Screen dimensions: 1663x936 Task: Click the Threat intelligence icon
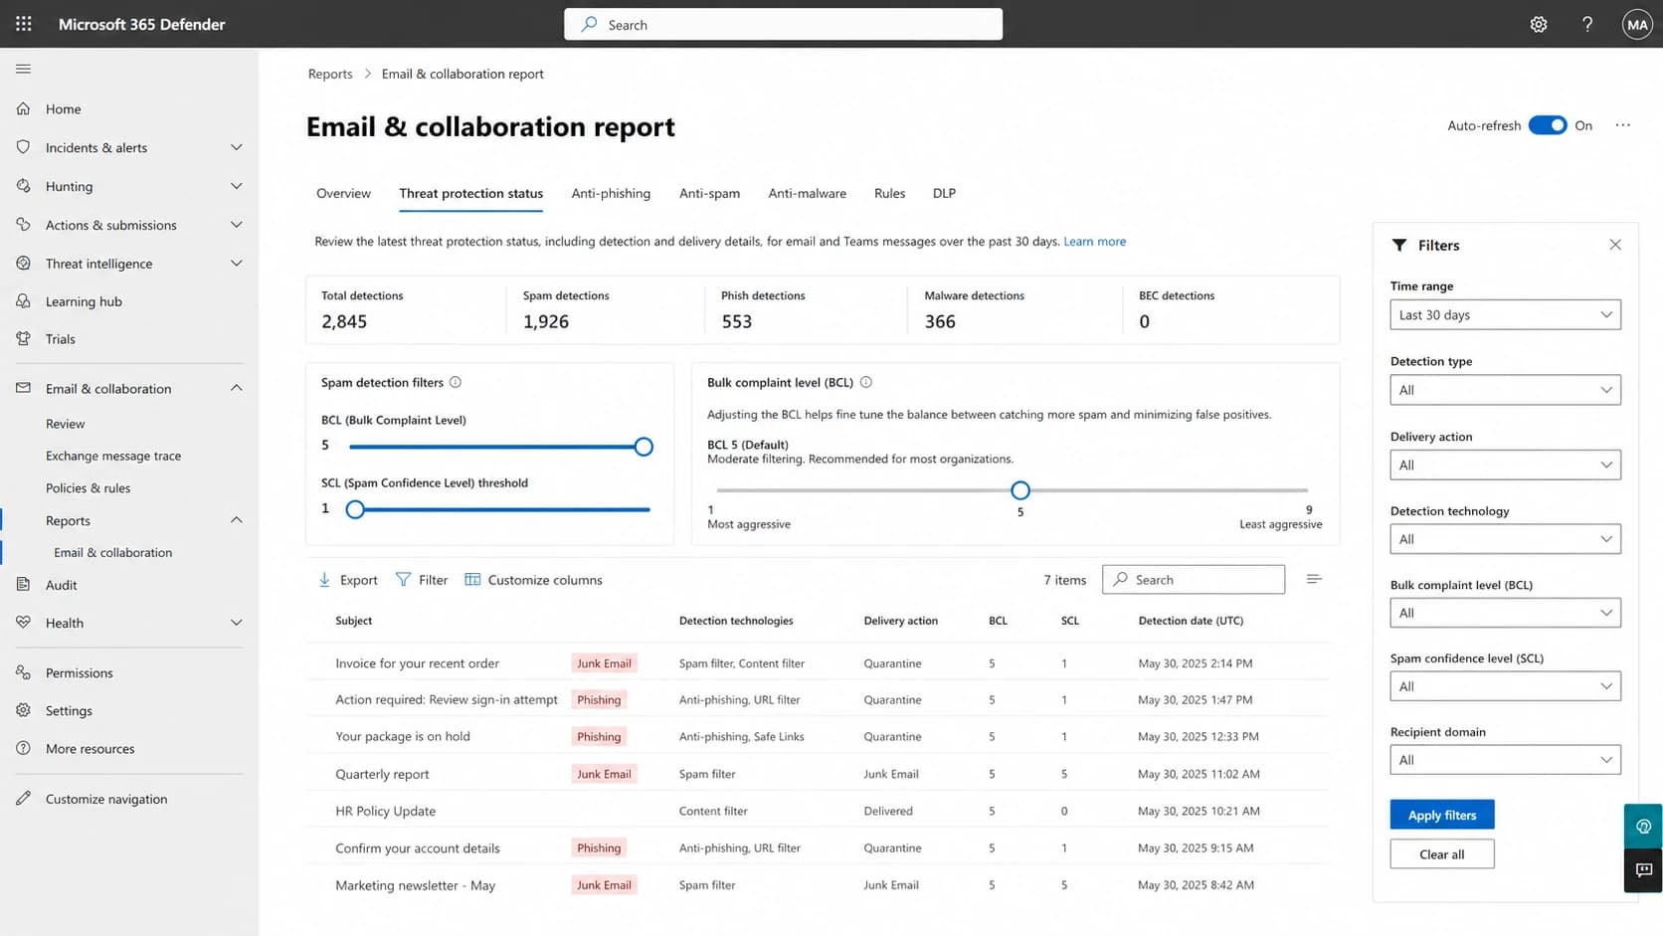(24, 264)
